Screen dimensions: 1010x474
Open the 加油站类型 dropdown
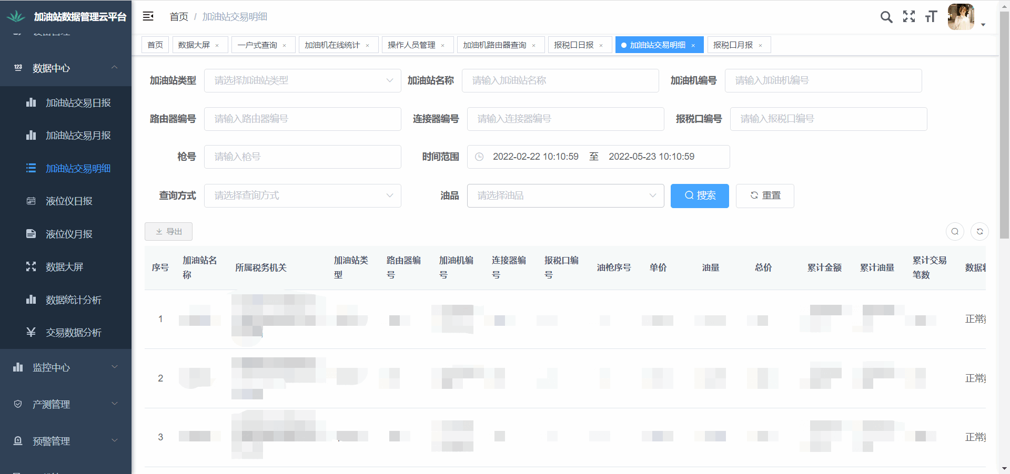(302, 80)
